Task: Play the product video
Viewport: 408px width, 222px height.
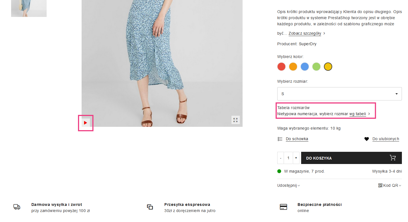Action: point(85,123)
